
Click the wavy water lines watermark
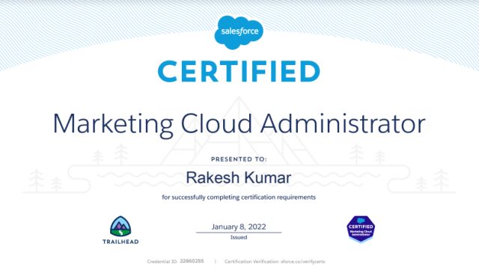239,179
